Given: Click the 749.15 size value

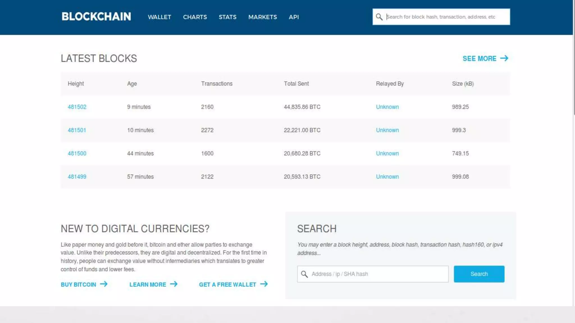Looking at the screenshot, I should (x=460, y=153).
